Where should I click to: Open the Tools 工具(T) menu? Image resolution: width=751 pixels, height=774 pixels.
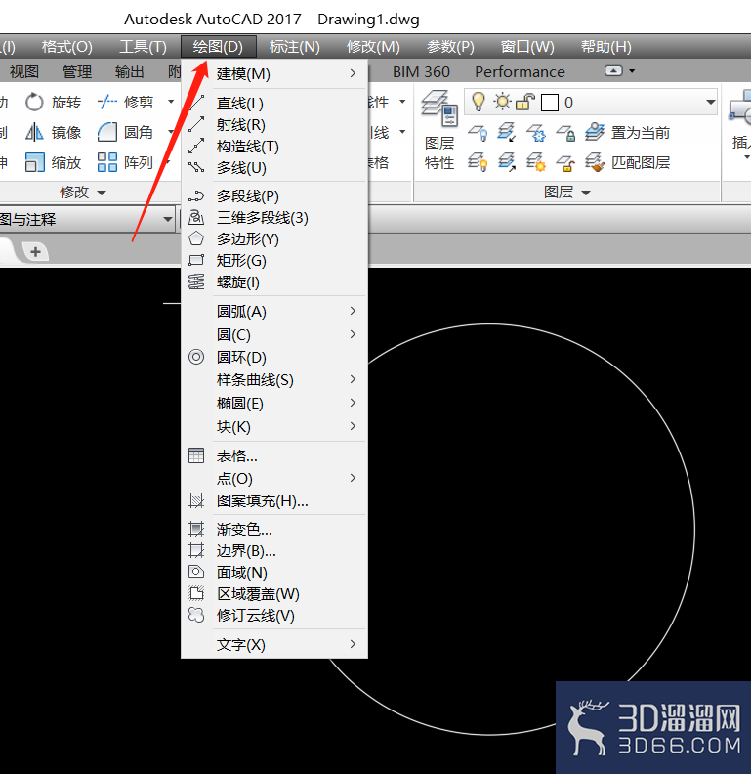tap(144, 46)
